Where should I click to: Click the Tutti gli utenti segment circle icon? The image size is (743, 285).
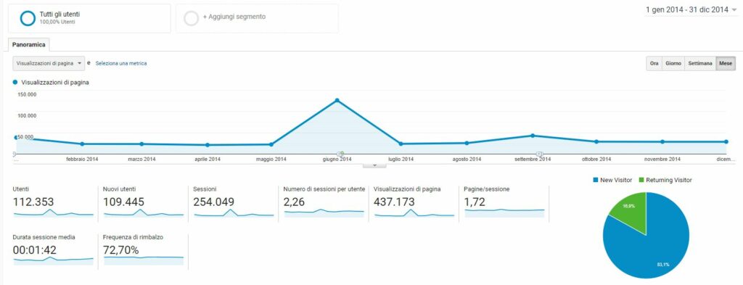[28, 18]
